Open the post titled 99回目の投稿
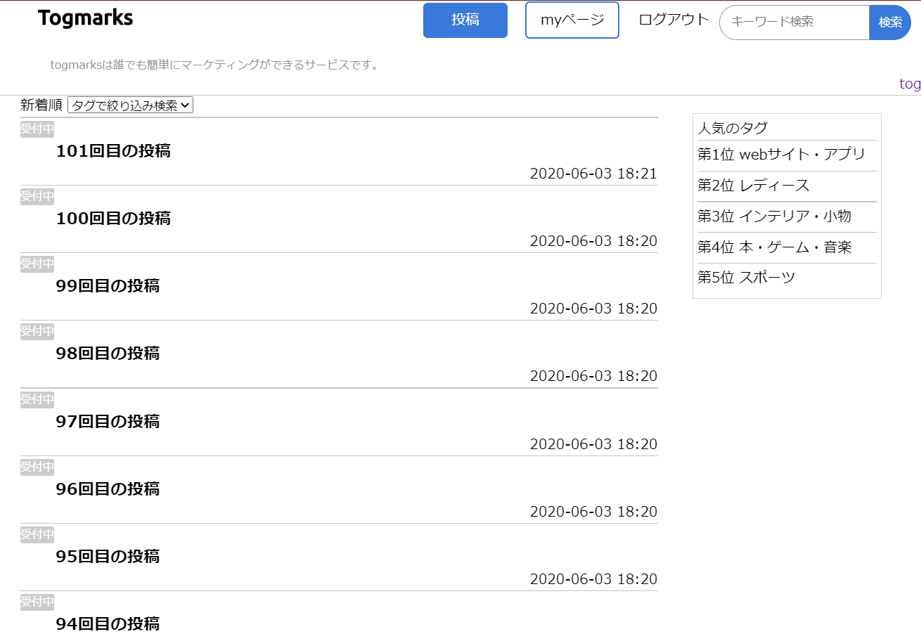Screen dimensions: 921x634 108,286
